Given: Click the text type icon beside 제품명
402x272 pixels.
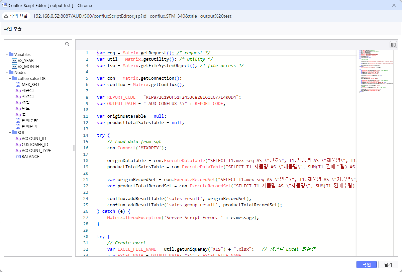Looking at the screenshot, I should tap(18, 91).
